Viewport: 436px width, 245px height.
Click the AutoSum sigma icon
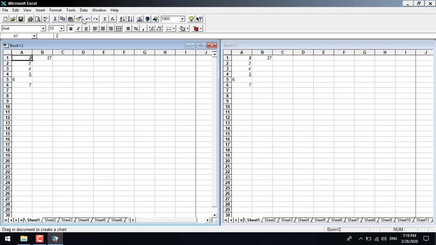coord(105,19)
